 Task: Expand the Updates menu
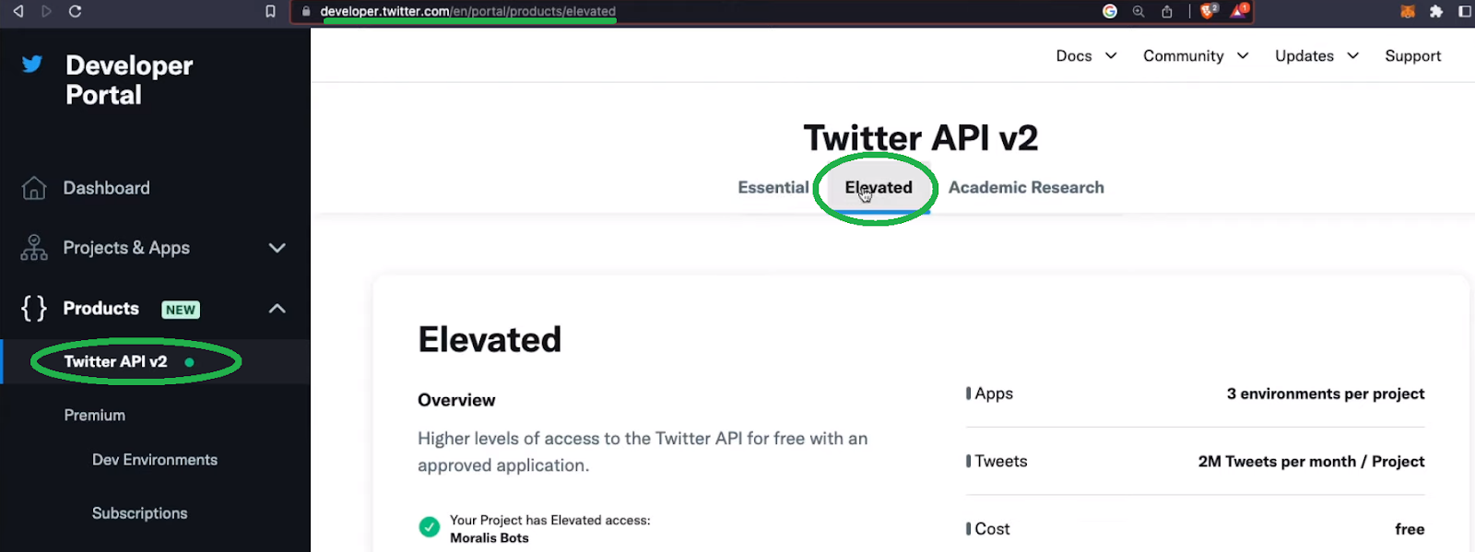click(x=1316, y=55)
